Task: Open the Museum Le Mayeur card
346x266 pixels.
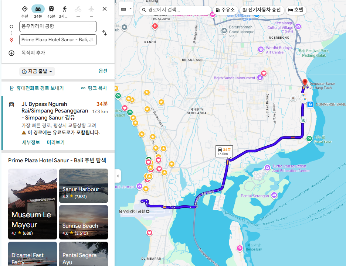Action: pos(33,204)
